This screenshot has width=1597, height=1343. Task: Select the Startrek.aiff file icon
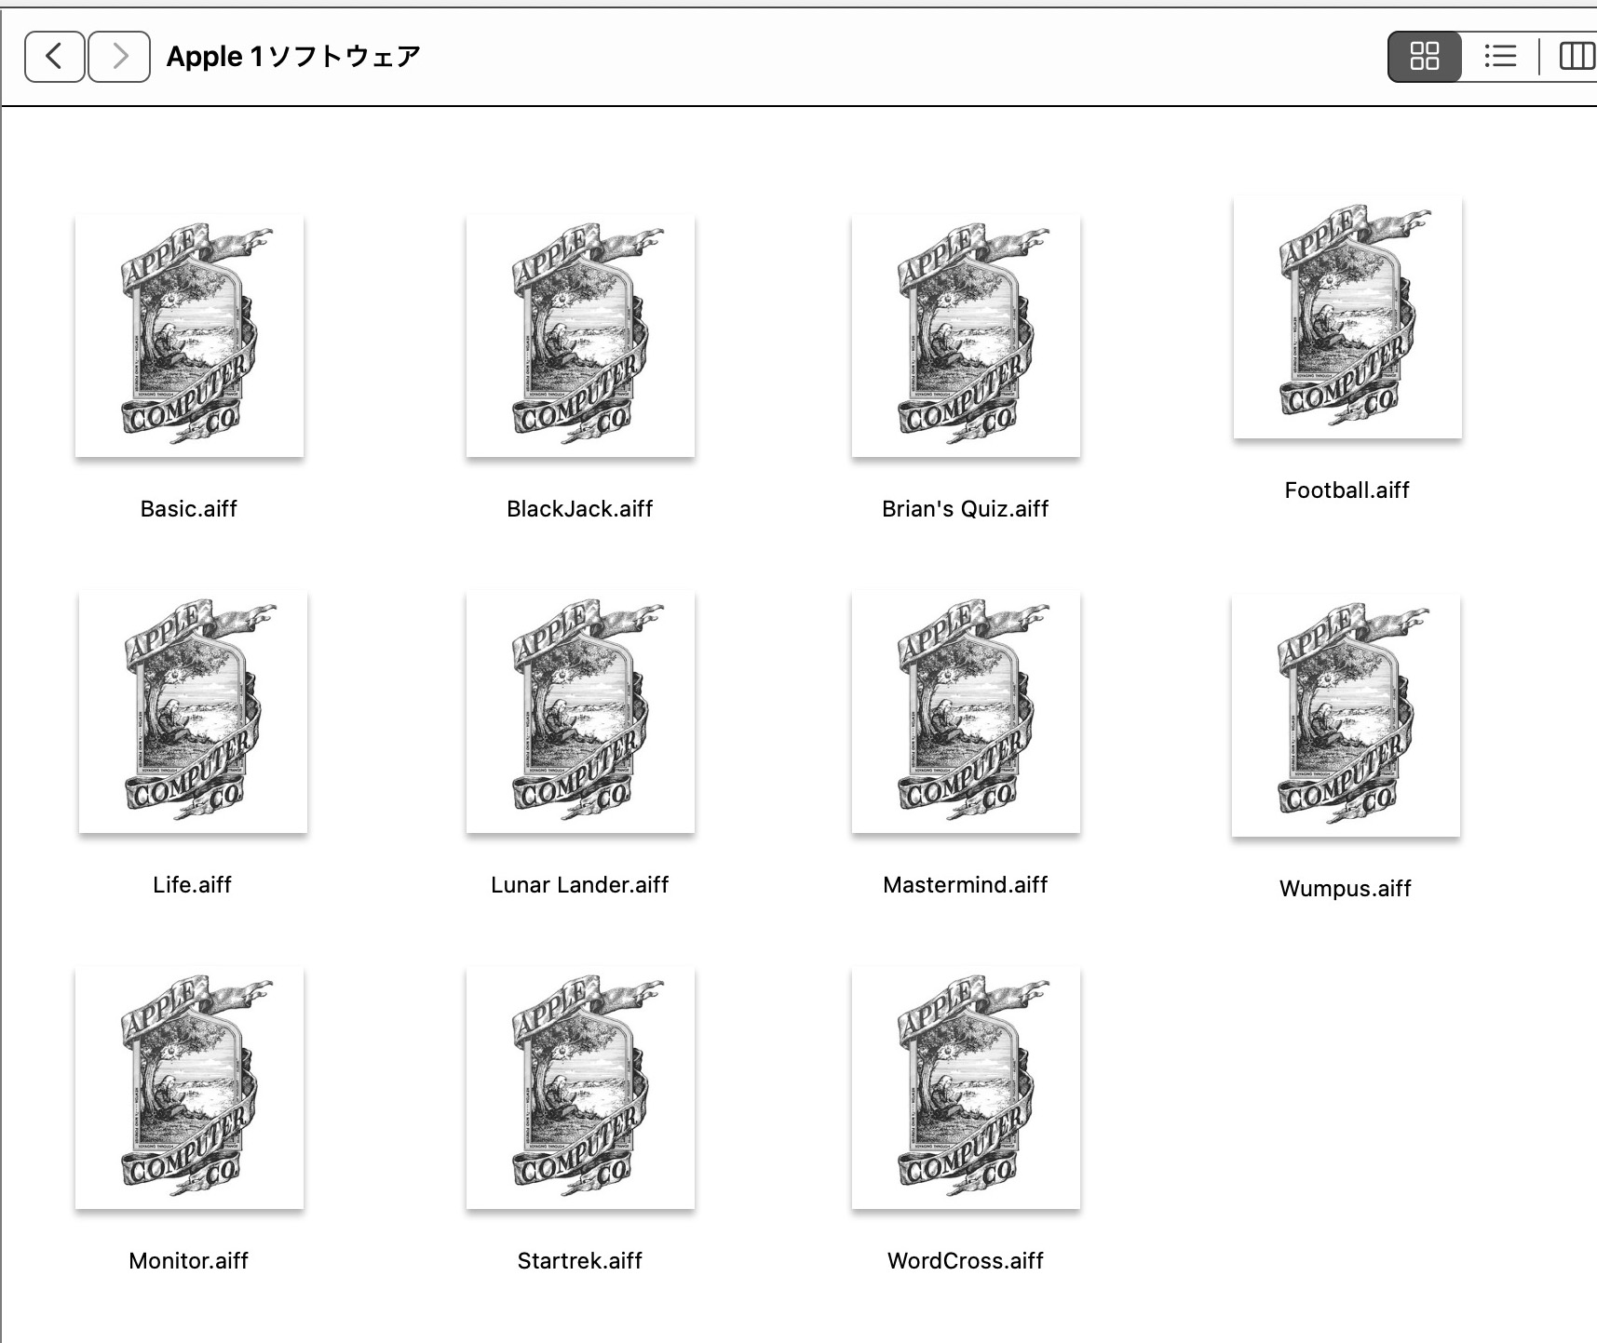click(x=580, y=1087)
